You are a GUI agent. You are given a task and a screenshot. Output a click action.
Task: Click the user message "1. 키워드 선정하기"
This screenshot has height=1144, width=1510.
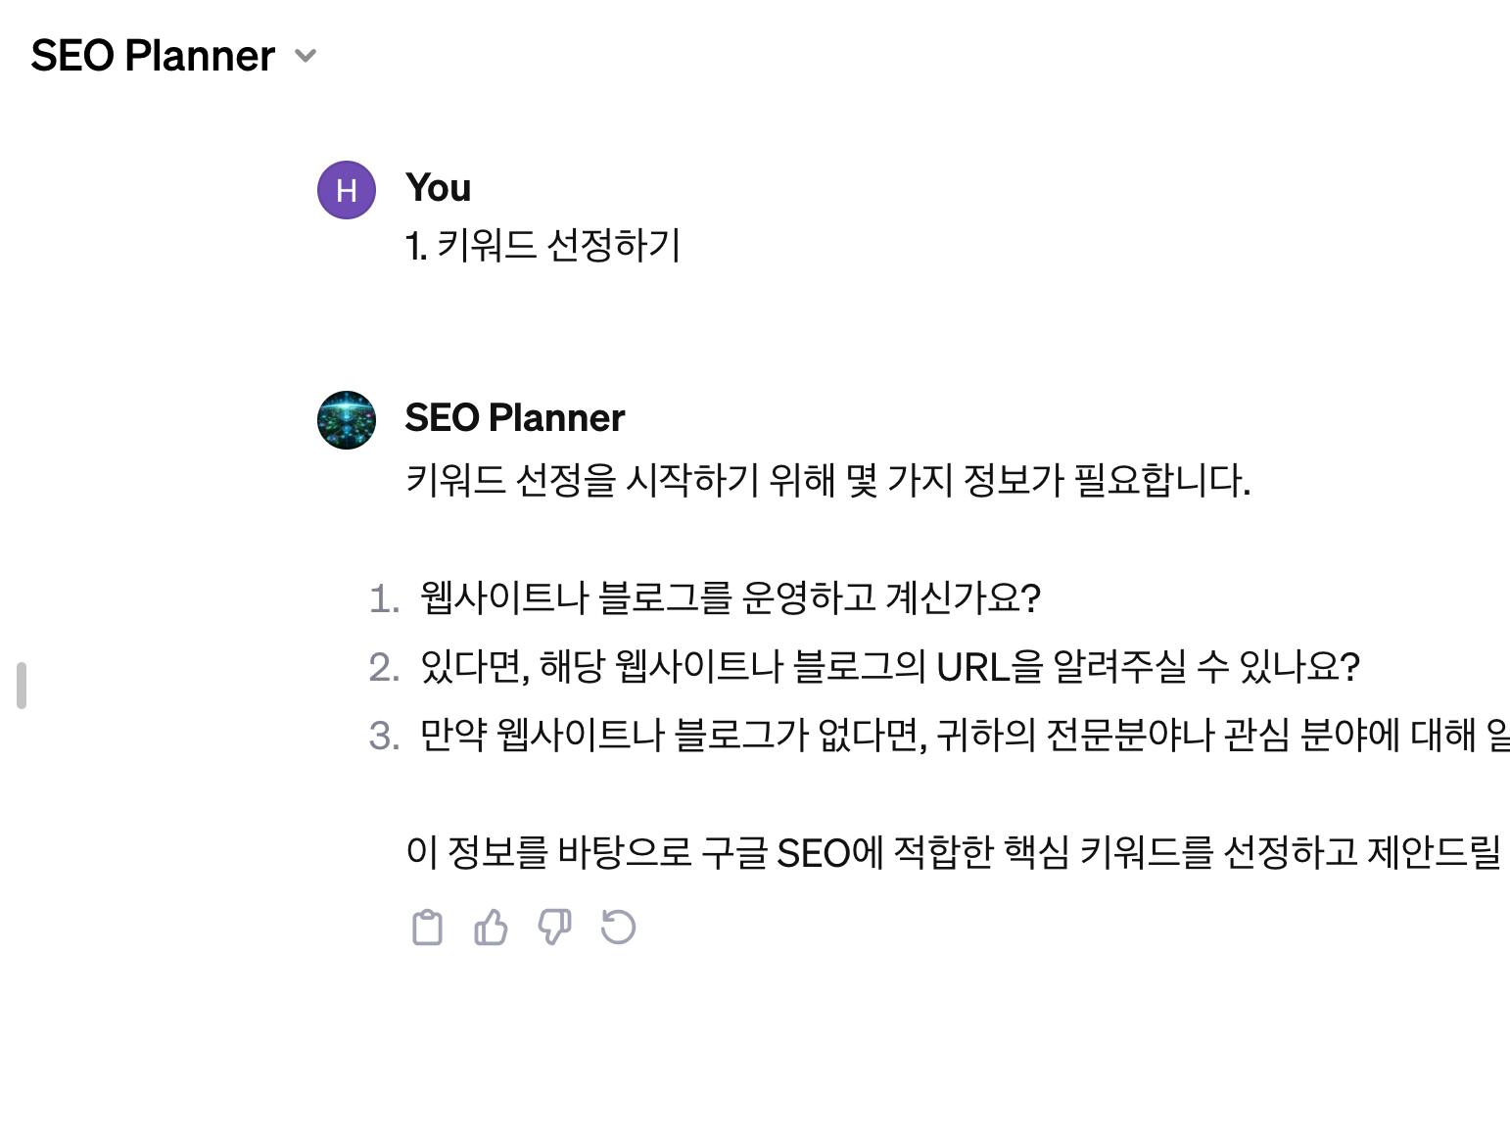coord(543,245)
